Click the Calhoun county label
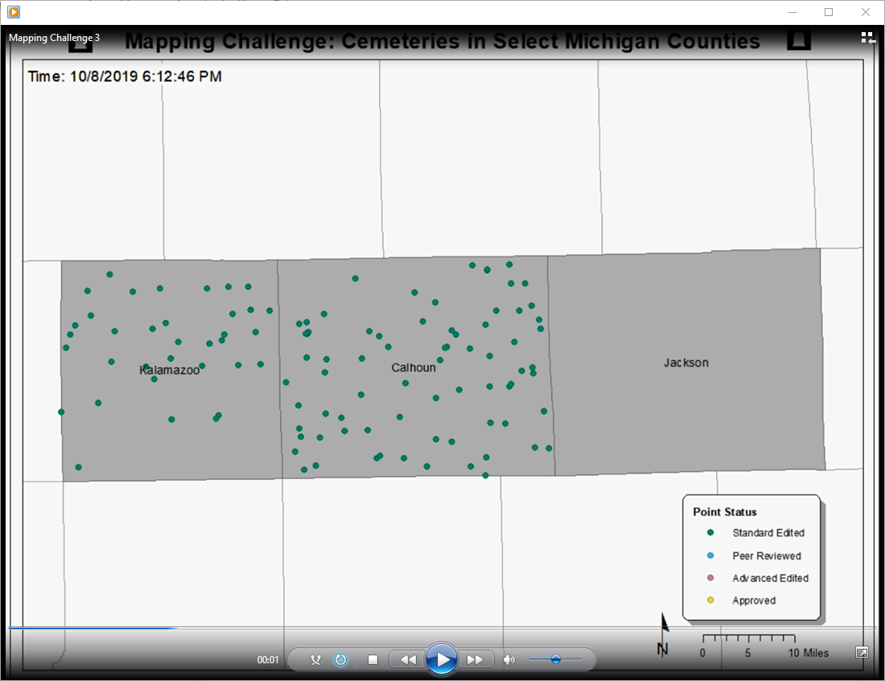 413,367
